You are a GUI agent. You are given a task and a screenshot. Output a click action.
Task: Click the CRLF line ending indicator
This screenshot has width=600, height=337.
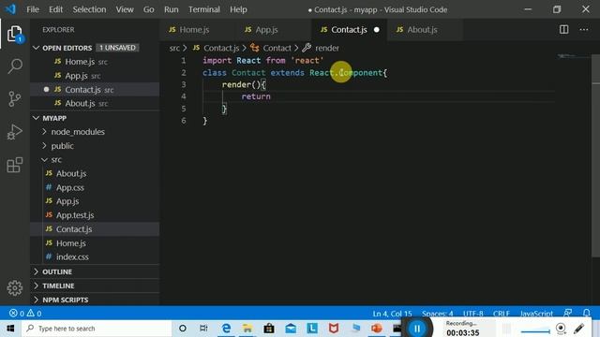point(501,314)
